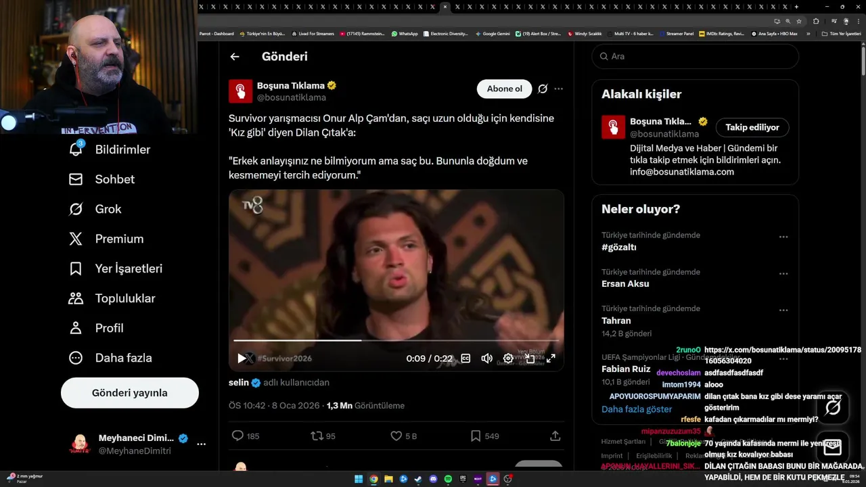866x487 pixels.
Task: Open File Explorer from the taskbar
Action: coord(388,479)
